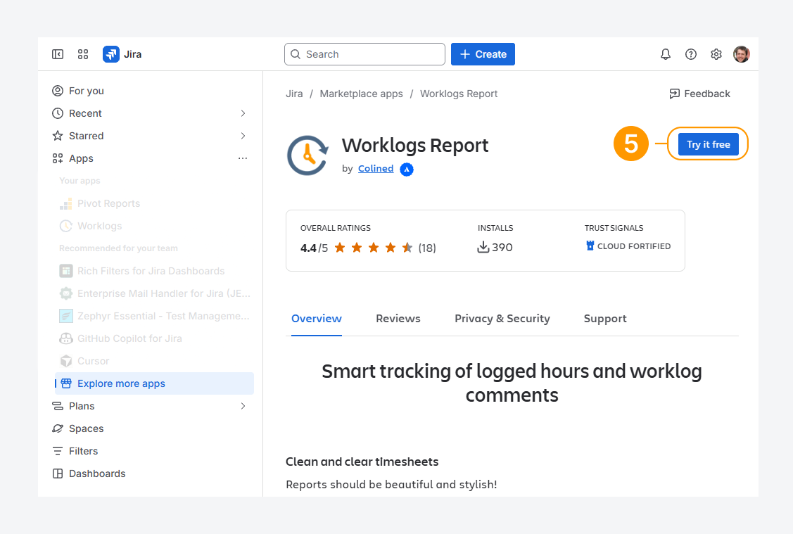Open the settings gear icon
The image size is (793, 534).
coord(716,54)
